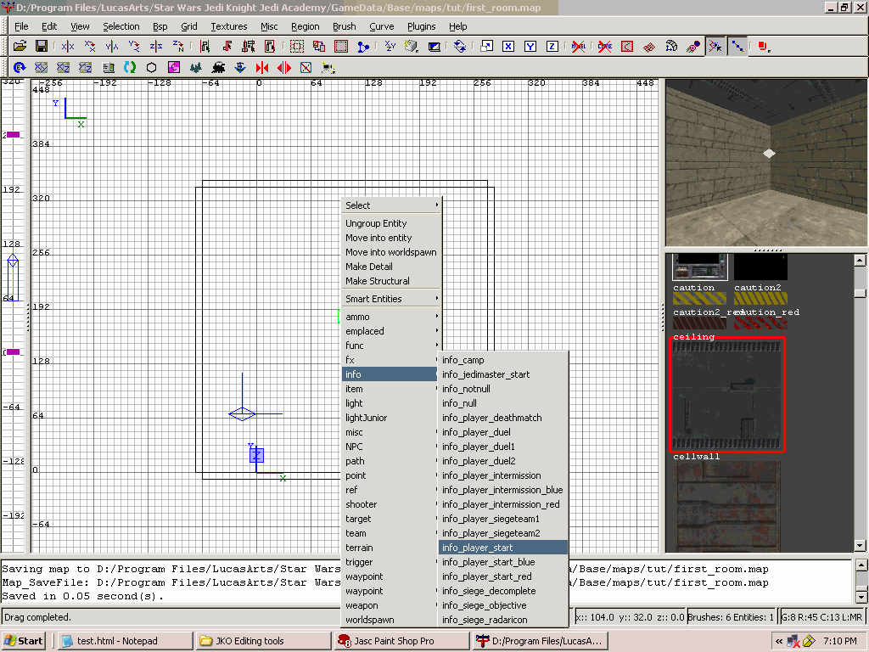Click the Open map file icon

[x=20, y=47]
